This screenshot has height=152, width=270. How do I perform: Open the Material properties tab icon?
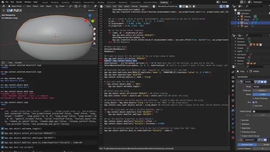(233, 132)
